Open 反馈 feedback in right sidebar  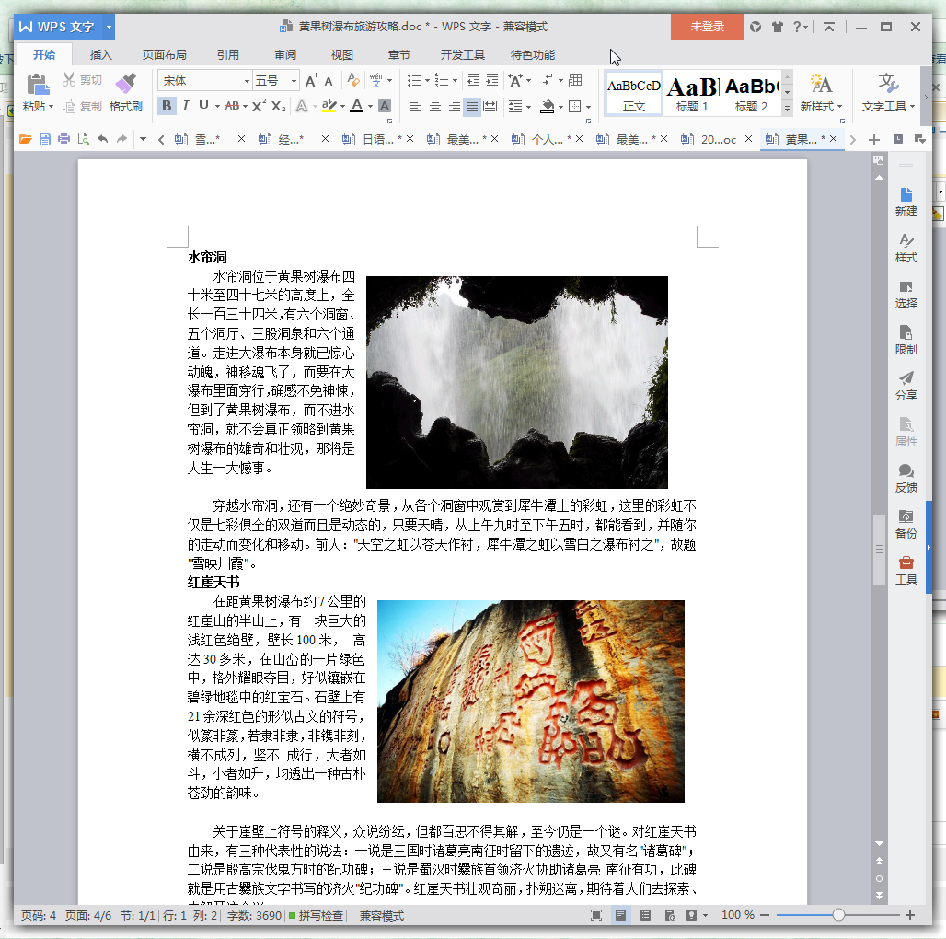pos(906,479)
